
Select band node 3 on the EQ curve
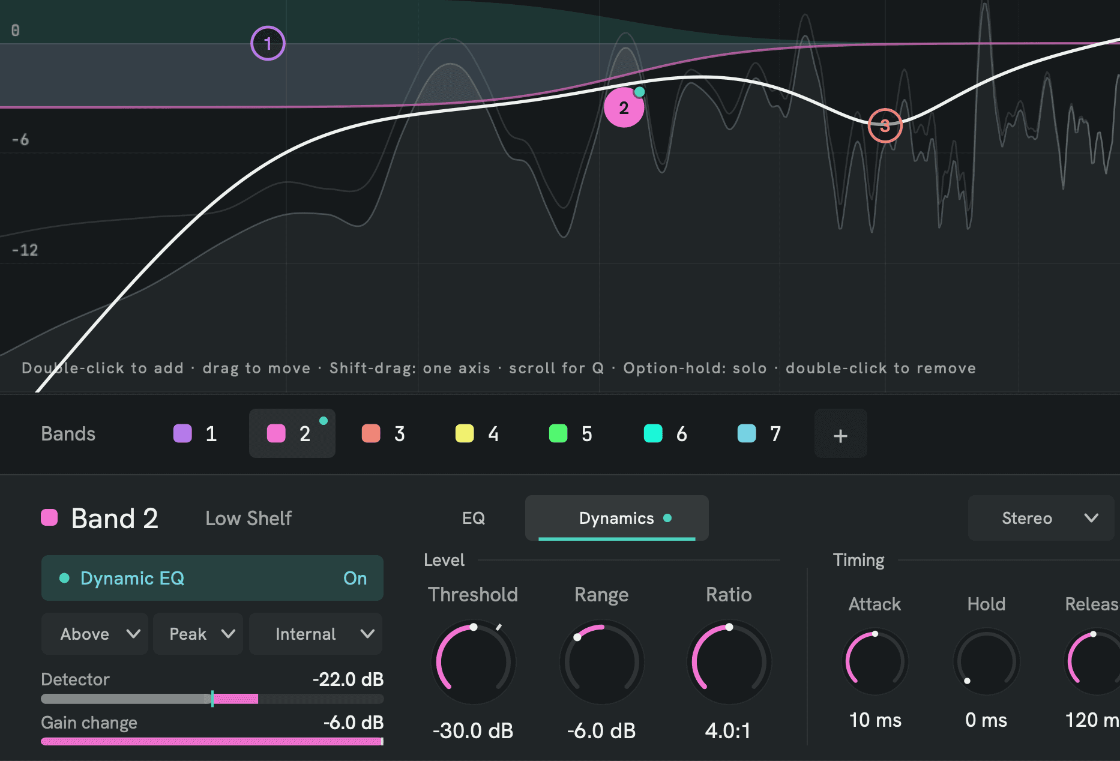coord(885,125)
